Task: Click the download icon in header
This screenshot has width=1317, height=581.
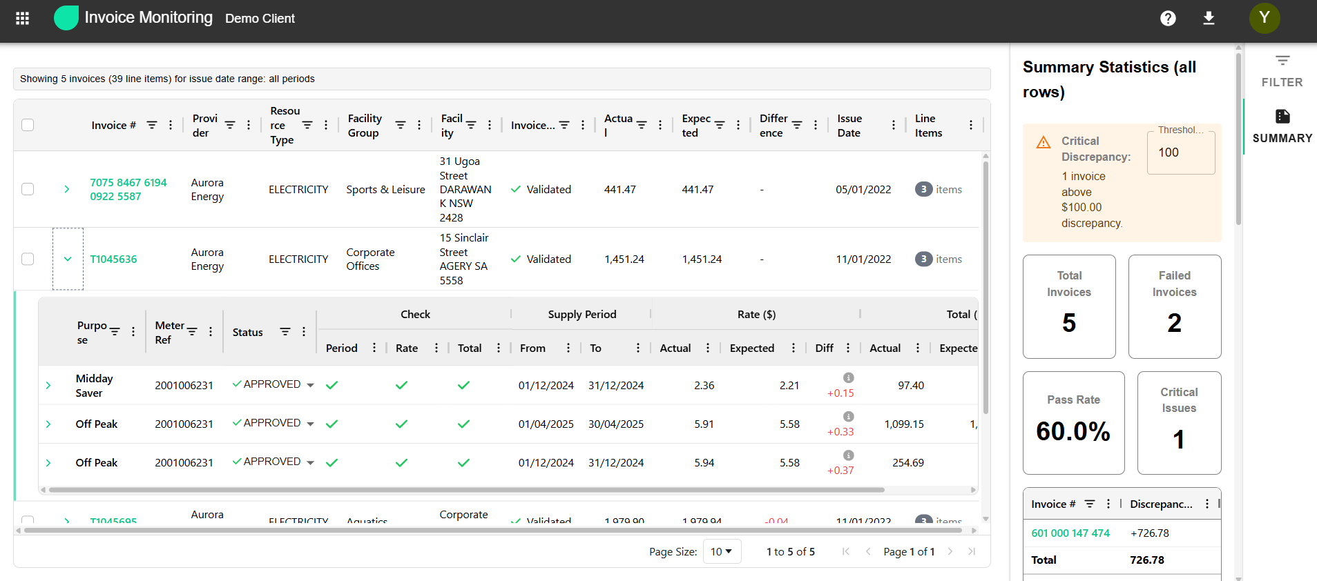Action: (1209, 19)
